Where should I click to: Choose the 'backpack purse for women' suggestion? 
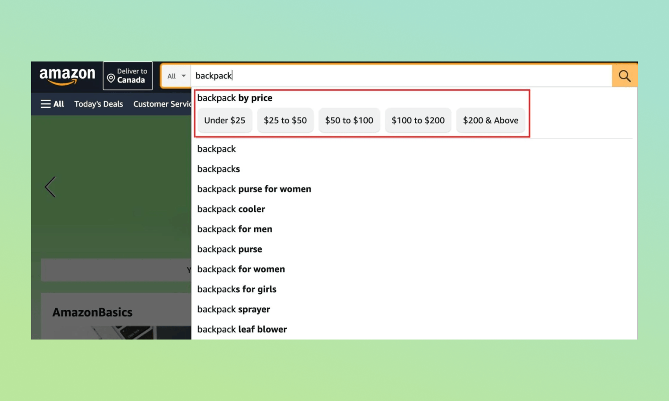pos(254,189)
